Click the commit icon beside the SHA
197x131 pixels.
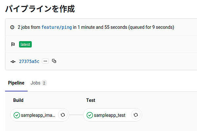[13, 61]
